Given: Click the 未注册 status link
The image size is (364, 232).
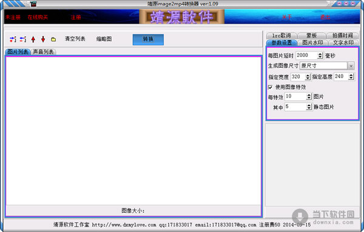Looking at the screenshot, I should click(13, 17).
